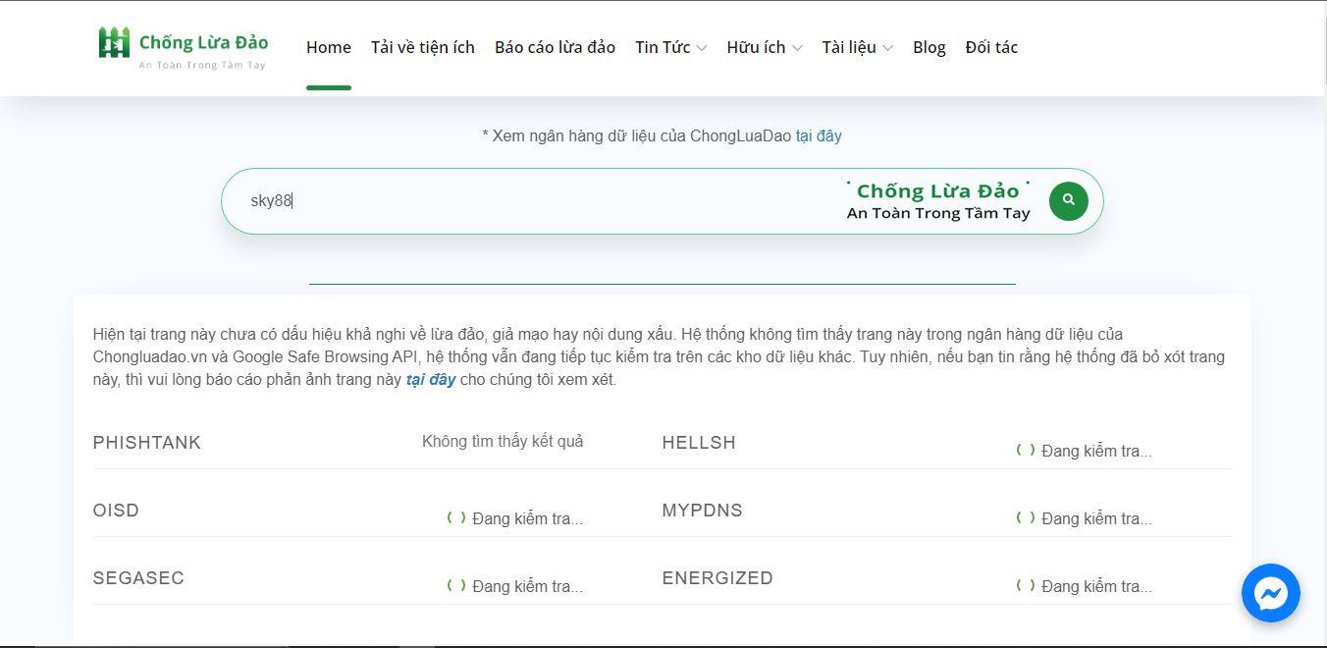The width and height of the screenshot is (1327, 648).
Task: Click the Chống Lừa Đảo logo
Action: click(184, 48)
